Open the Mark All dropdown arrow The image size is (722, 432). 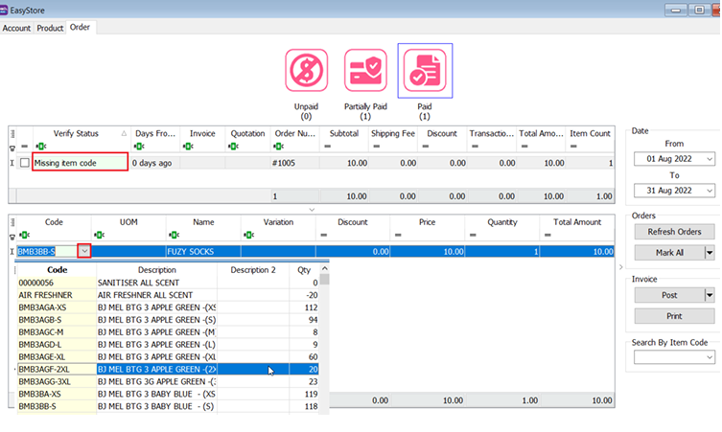click(x=710, y=253)
